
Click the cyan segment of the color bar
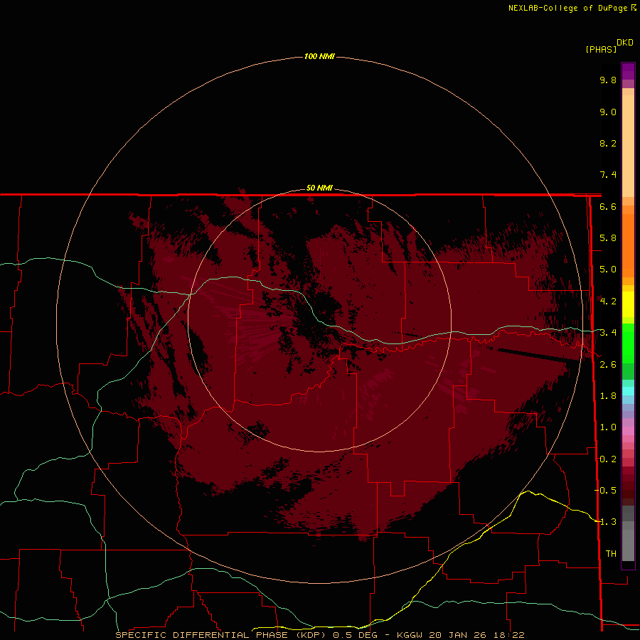pyautogui.click(x=628, y=391)
